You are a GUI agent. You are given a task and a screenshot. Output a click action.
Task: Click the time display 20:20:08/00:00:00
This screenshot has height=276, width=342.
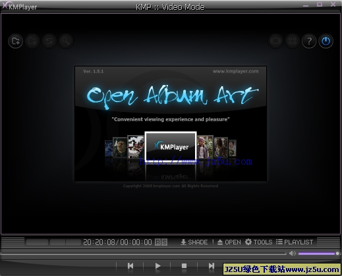coord(117,242)
